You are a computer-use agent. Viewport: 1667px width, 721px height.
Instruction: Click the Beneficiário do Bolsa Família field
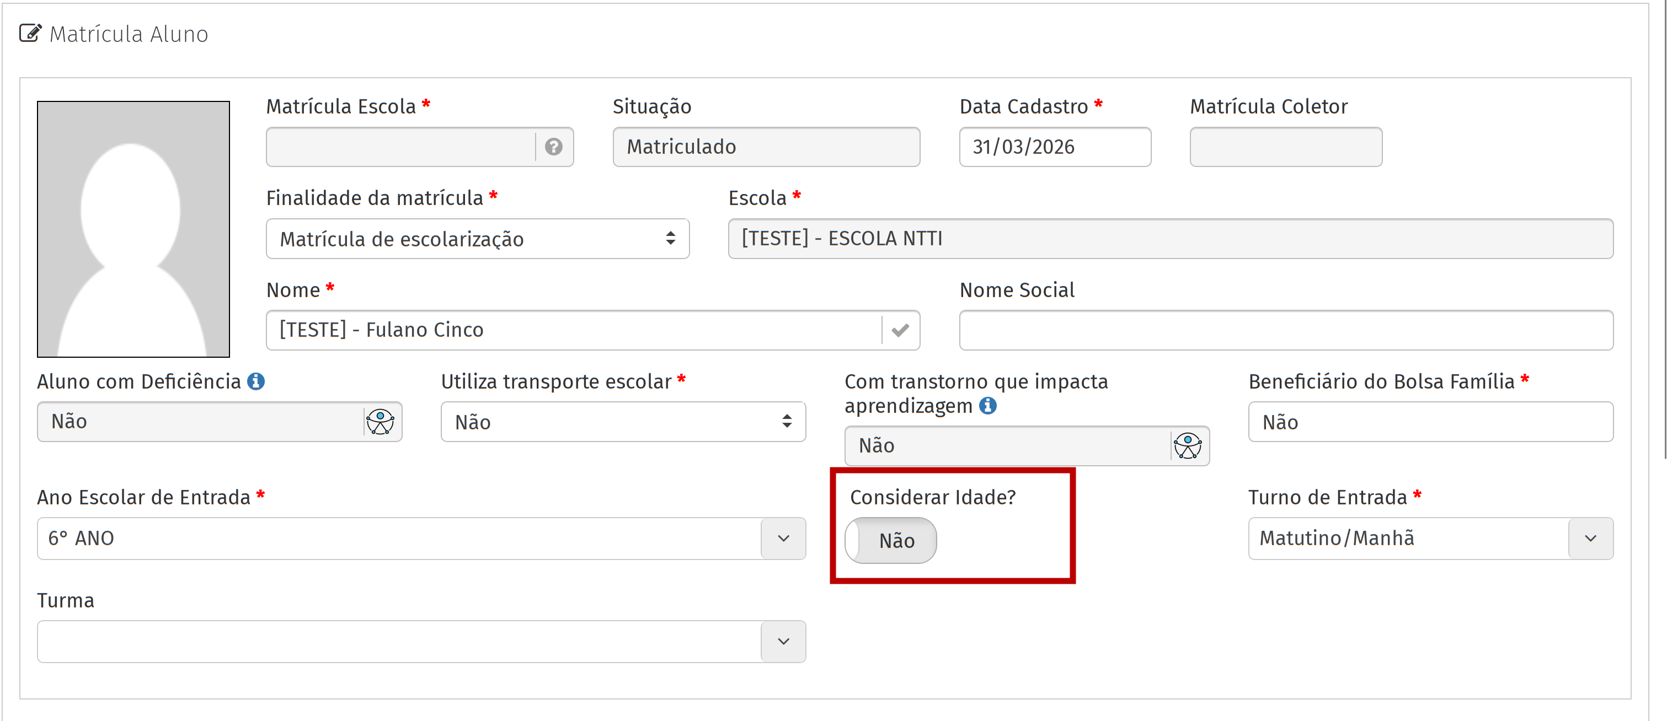coord(1430,422)
